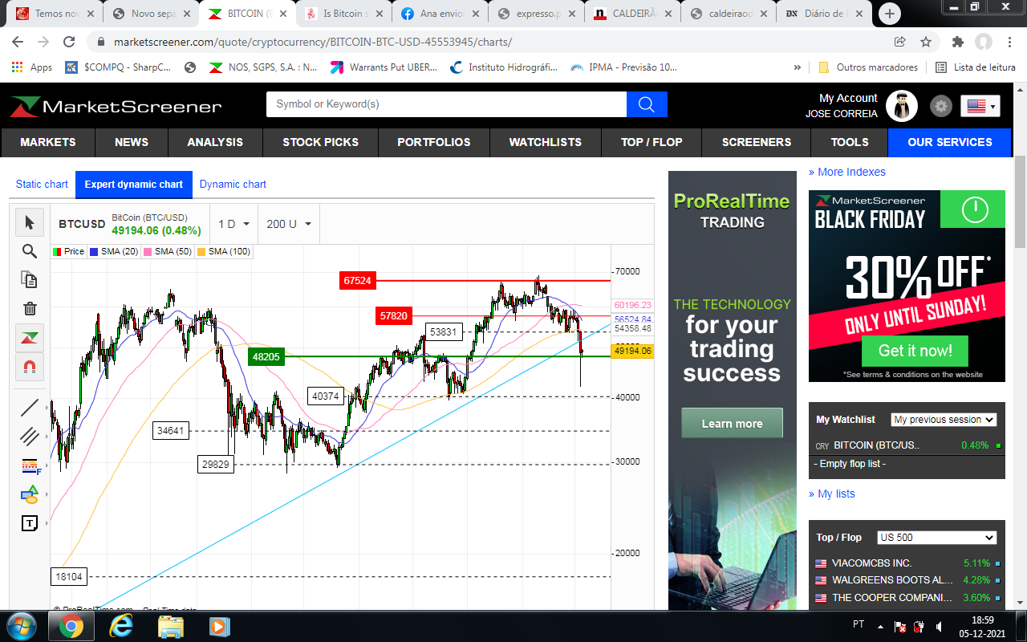Expand the My previous session watchlist selector
1027x642 pixels.
click(x=944, y=420)
